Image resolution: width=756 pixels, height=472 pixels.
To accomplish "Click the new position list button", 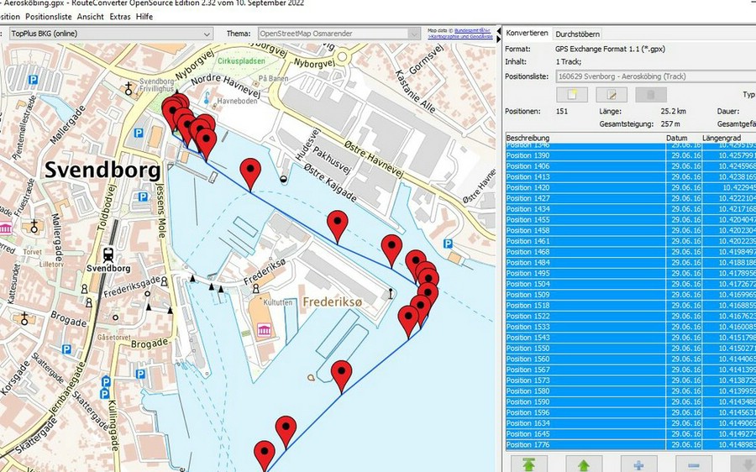I will (x=571, y=94).
